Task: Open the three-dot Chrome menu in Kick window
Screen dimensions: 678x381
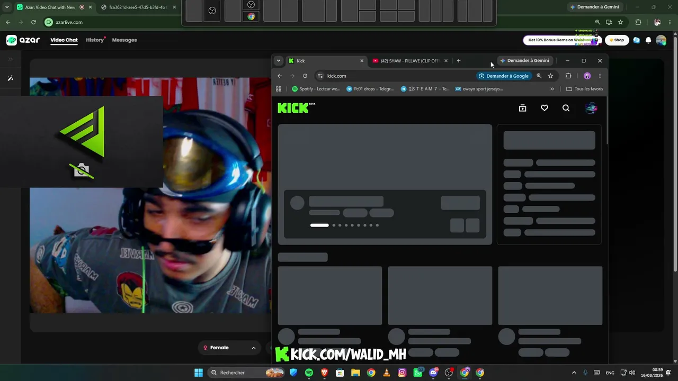Action: click(600, 76)
